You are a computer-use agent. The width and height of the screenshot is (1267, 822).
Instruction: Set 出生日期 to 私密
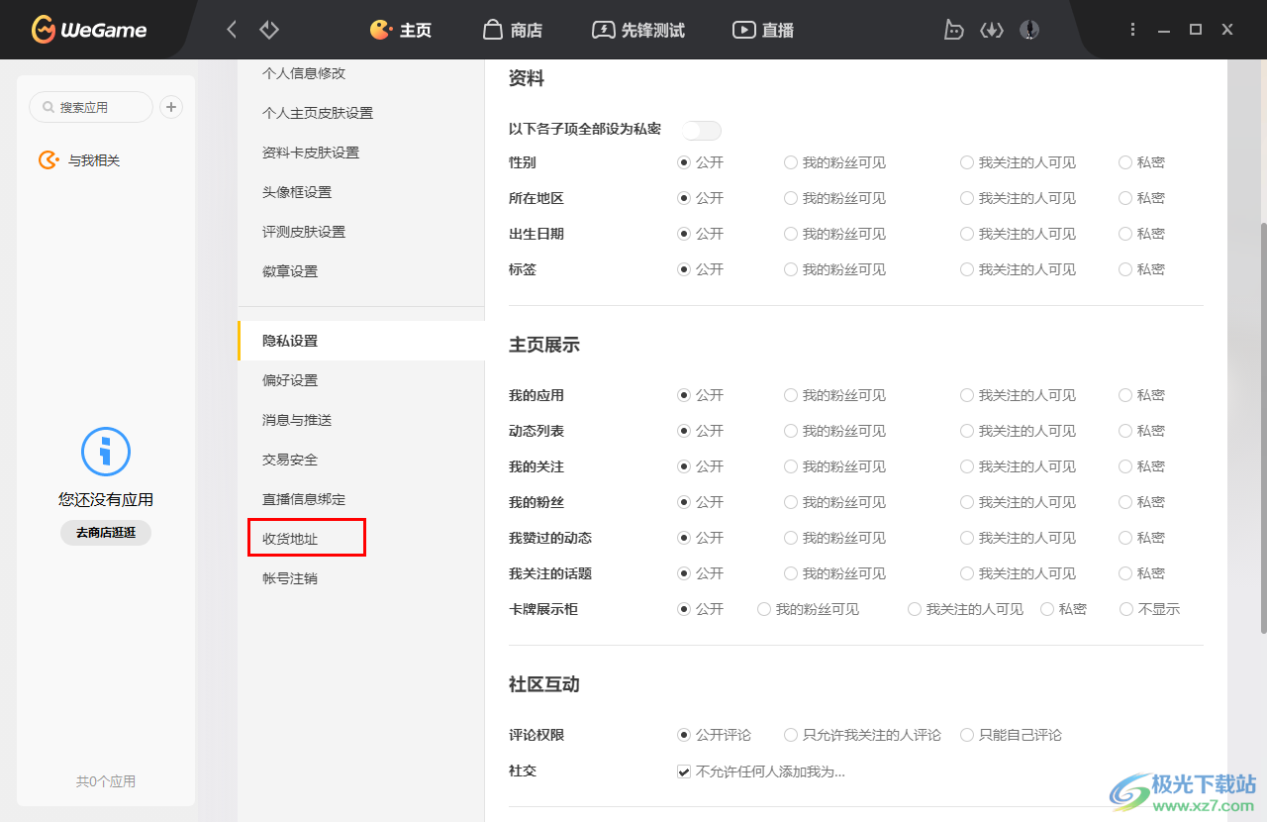1125,234
